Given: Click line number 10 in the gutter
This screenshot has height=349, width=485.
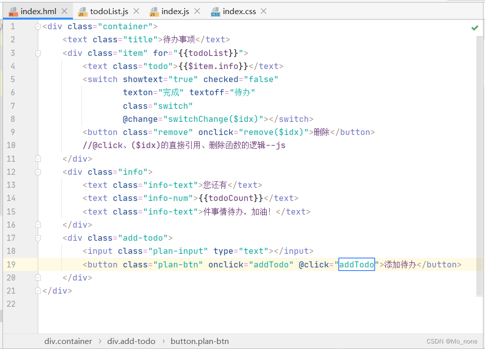Looking at the screenshot, I should [11, 145].
